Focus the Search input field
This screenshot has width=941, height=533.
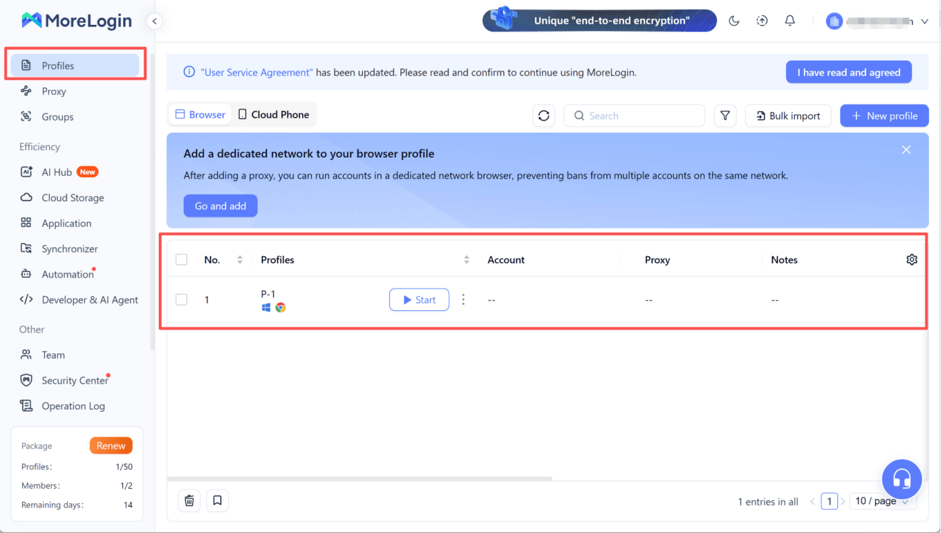pyautogui.click(x=634, y=116)
